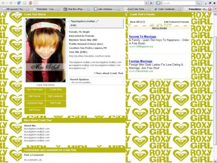Viewport: 217px width, 163px height.
Task: Open the profiles.friendster.com profile URL
Action: tap(90, 56)
